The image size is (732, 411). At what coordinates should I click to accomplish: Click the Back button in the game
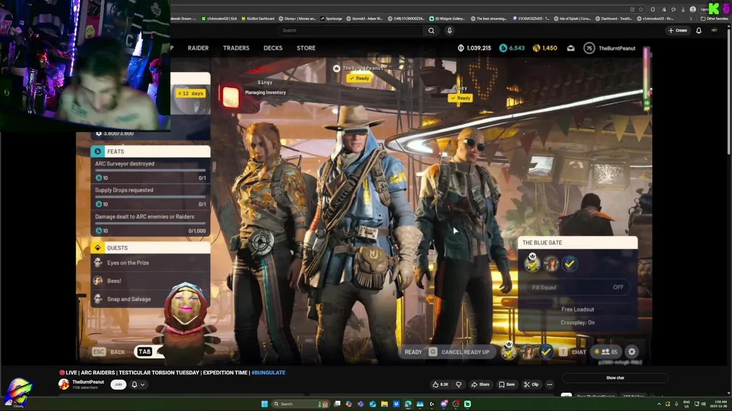point(109,352)
